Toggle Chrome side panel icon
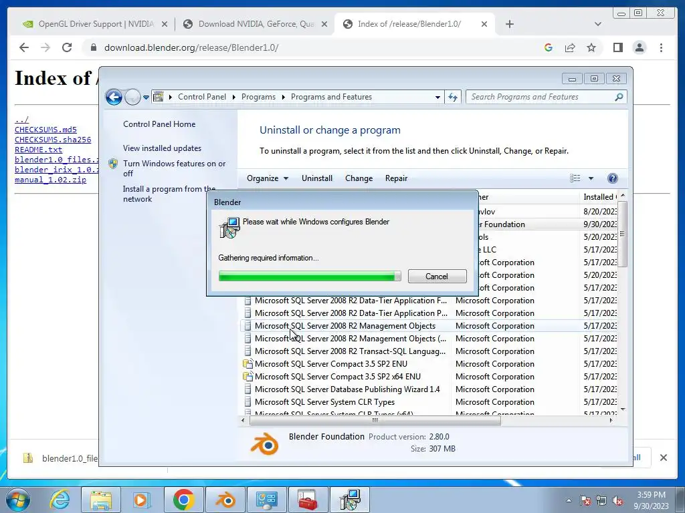Screen dimensions: 685x513 click(x=617, y=47)
